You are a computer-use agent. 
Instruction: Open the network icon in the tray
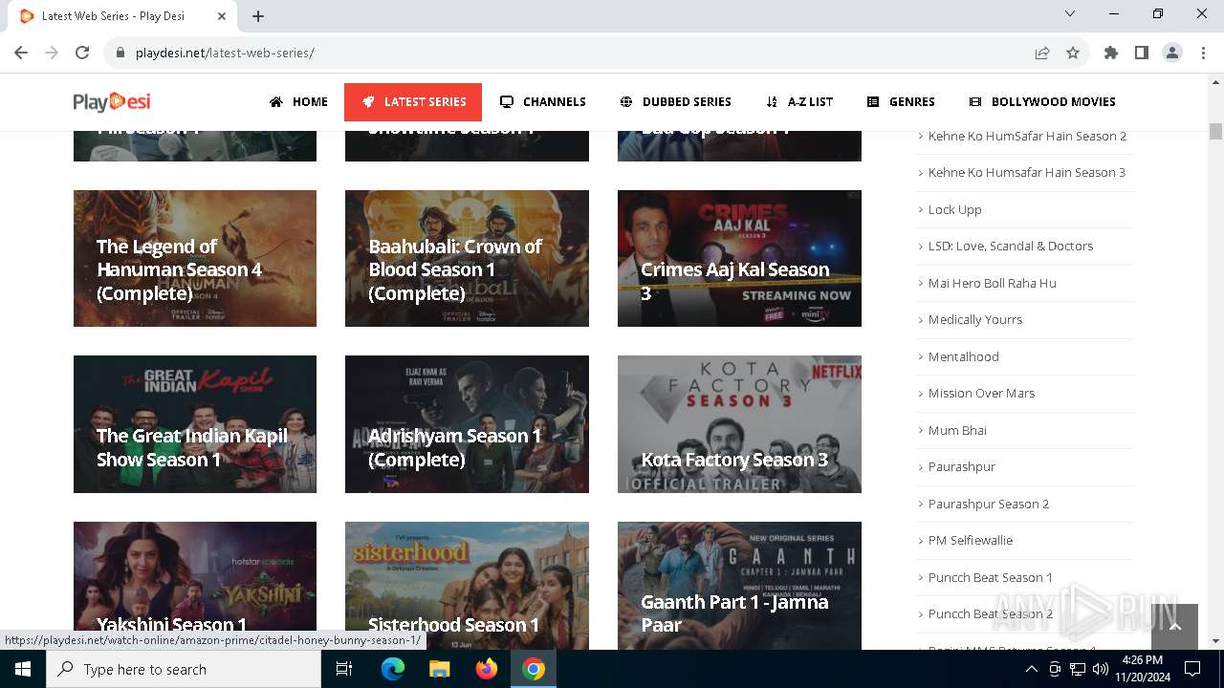click(x=1077, y=669)
